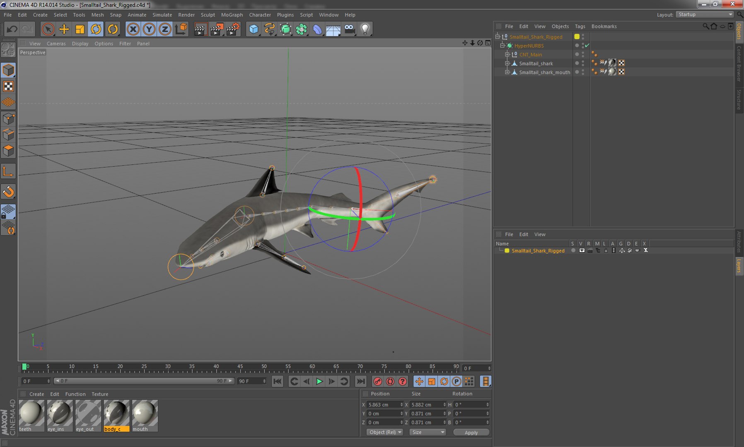The width and height of the screenshot is (744, 447).
Task: Collapse the HyperNURBS node
Action: point(502,46)
